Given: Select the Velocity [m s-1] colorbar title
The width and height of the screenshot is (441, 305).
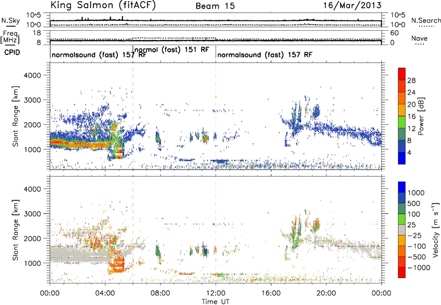Looking at the screenshot, I should point(435,230).
